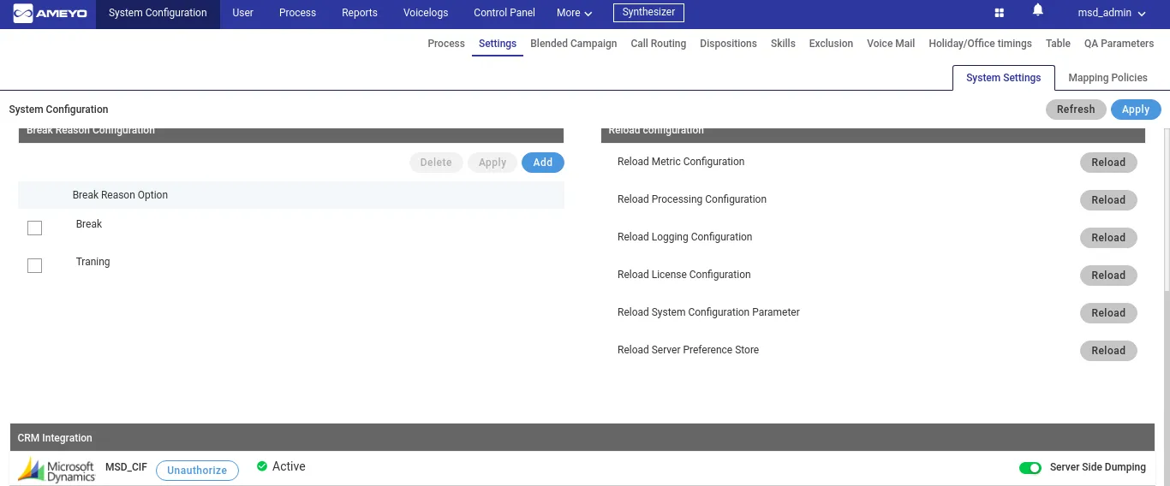Click the Refresh button
Image resolution: width=1170 pixels, height=486 pixels.
[x=1076, y=110]
